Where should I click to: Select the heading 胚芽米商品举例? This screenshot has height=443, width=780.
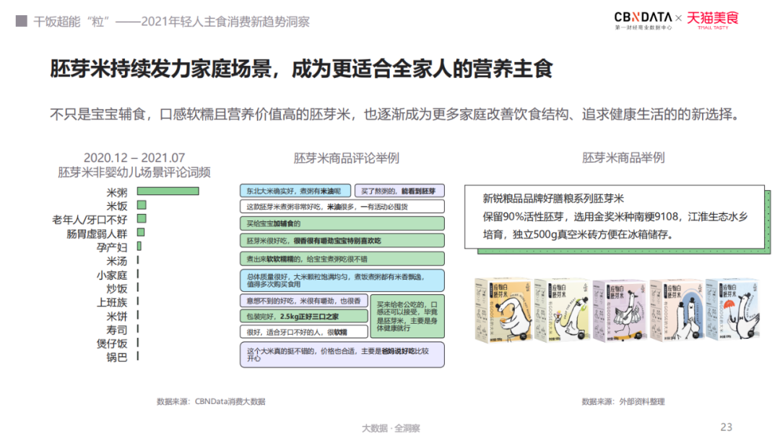coord(623,158)
